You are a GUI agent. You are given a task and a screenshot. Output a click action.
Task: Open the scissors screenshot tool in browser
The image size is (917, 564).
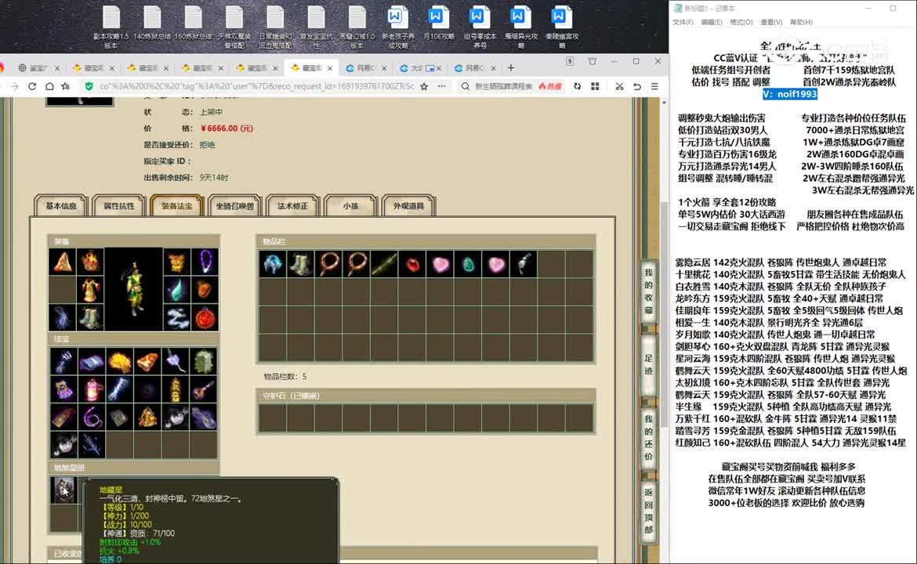coord(619,86)
